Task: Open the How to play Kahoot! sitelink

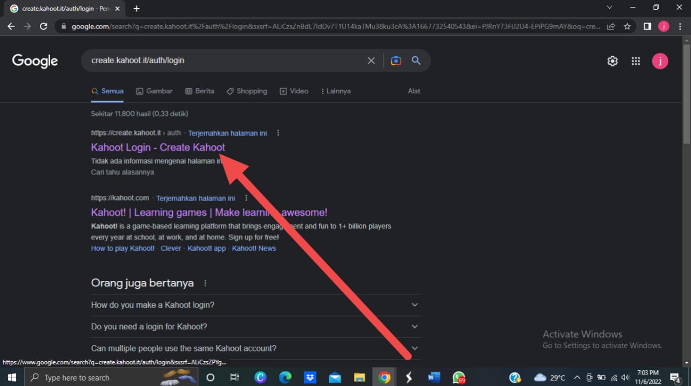Action: (x=123, y=249)
